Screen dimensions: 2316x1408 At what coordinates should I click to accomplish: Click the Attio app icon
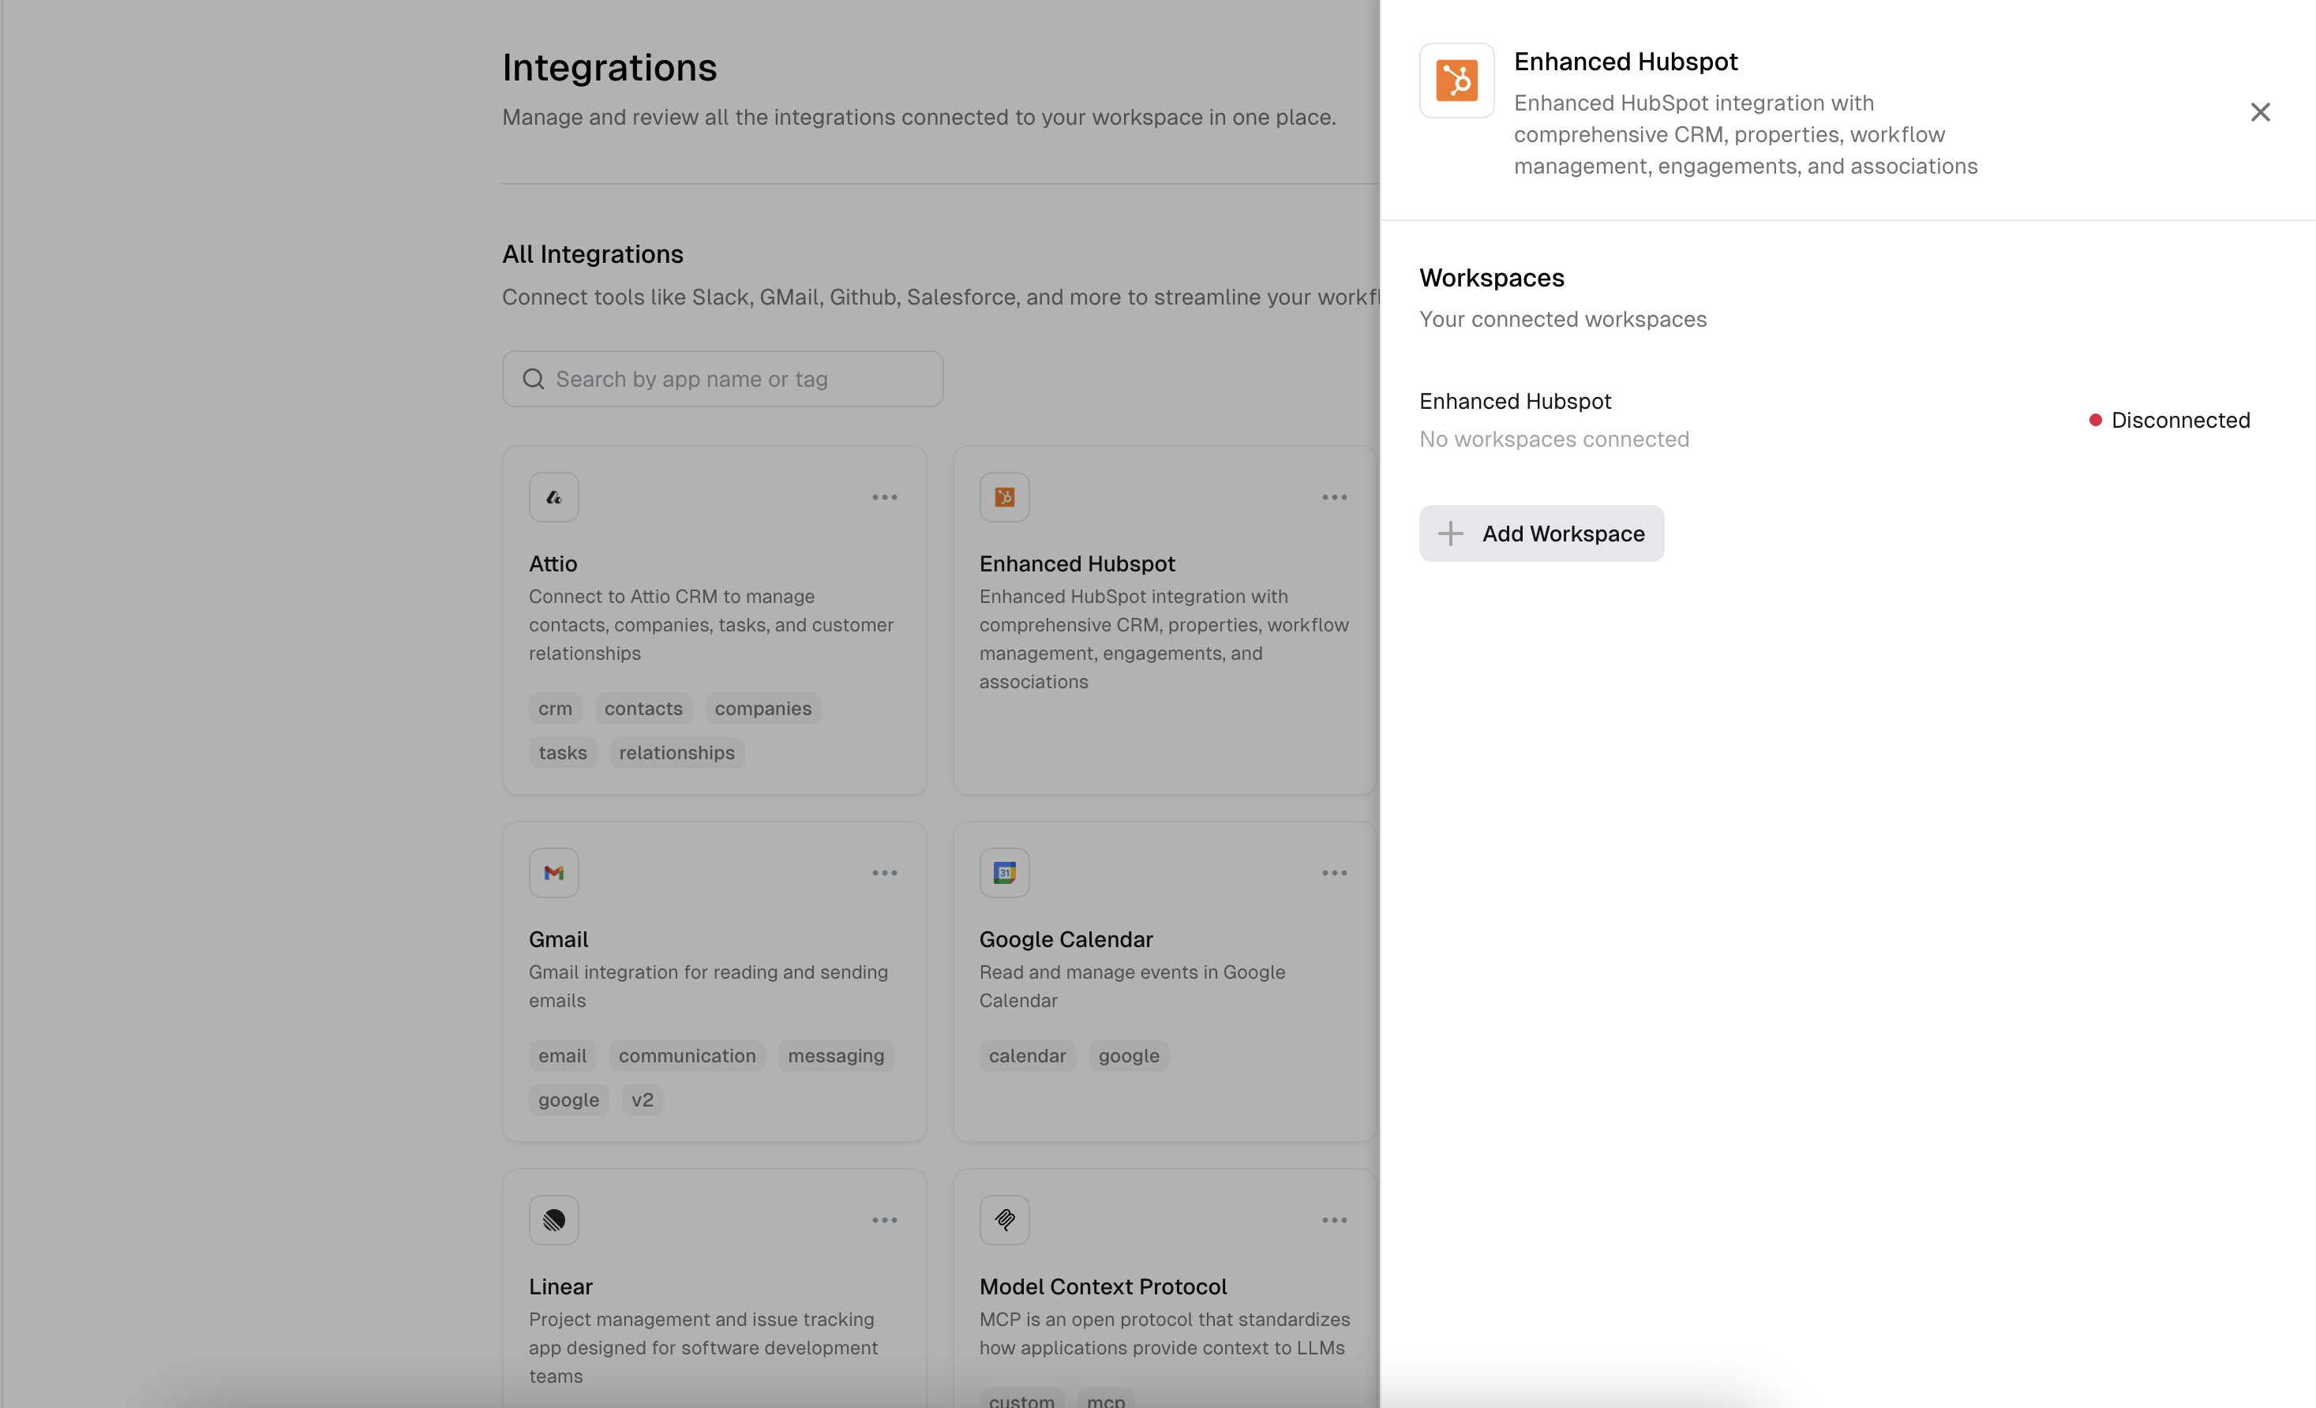(x=553, y=497)
